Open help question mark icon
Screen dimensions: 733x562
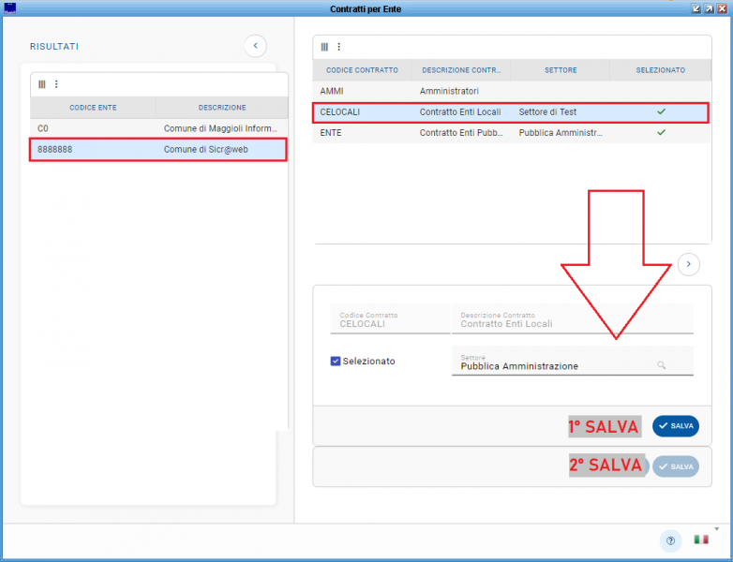click(x=671, y=540)
